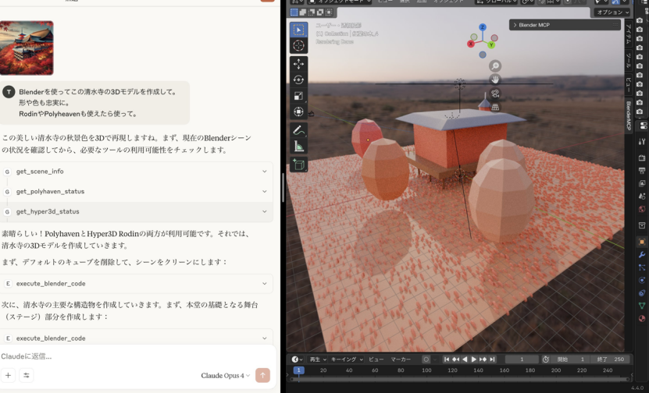Click the zoom magnifier in viewport
The height and width of the screenshot is (393, 649).
495,66
